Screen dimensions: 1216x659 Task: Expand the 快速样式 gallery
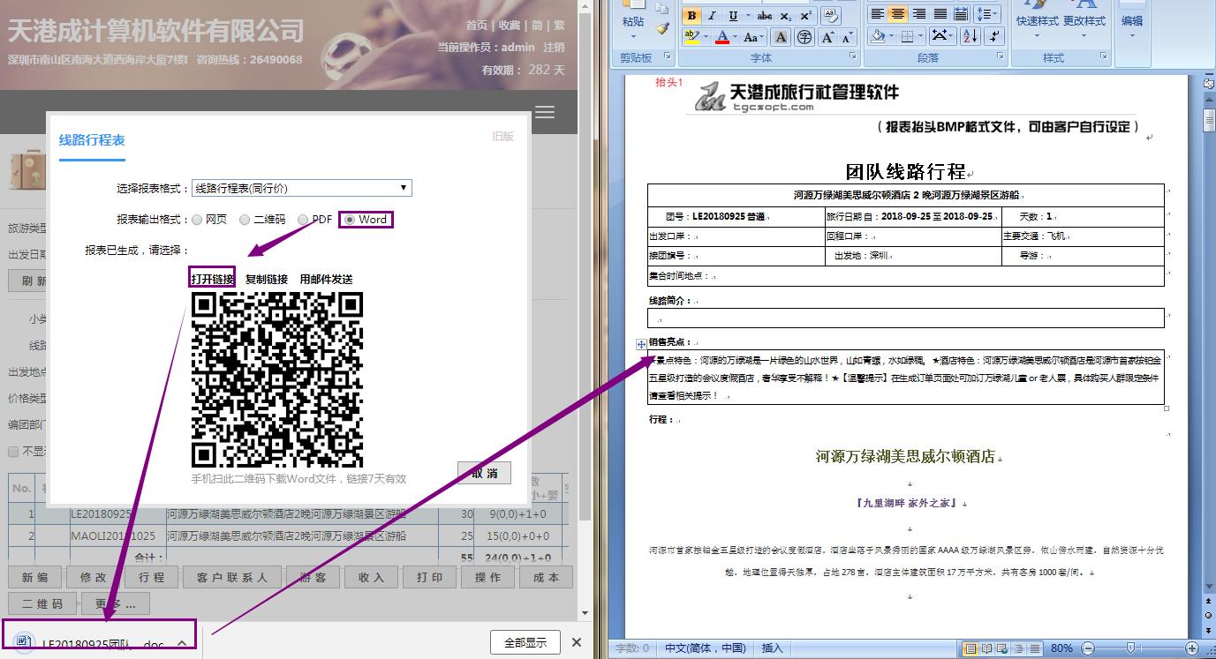1037,37
